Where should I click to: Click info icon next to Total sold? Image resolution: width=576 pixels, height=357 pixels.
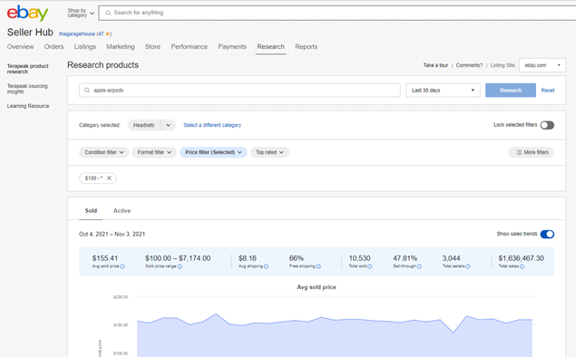pyautogui.click(x=369, y=266)
